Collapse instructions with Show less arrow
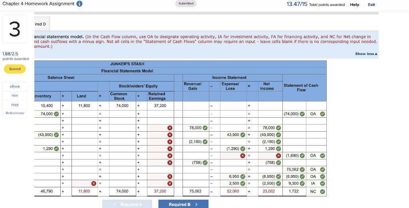The width and height of the screenshot is (409, 208). click(x=366, y=54)
